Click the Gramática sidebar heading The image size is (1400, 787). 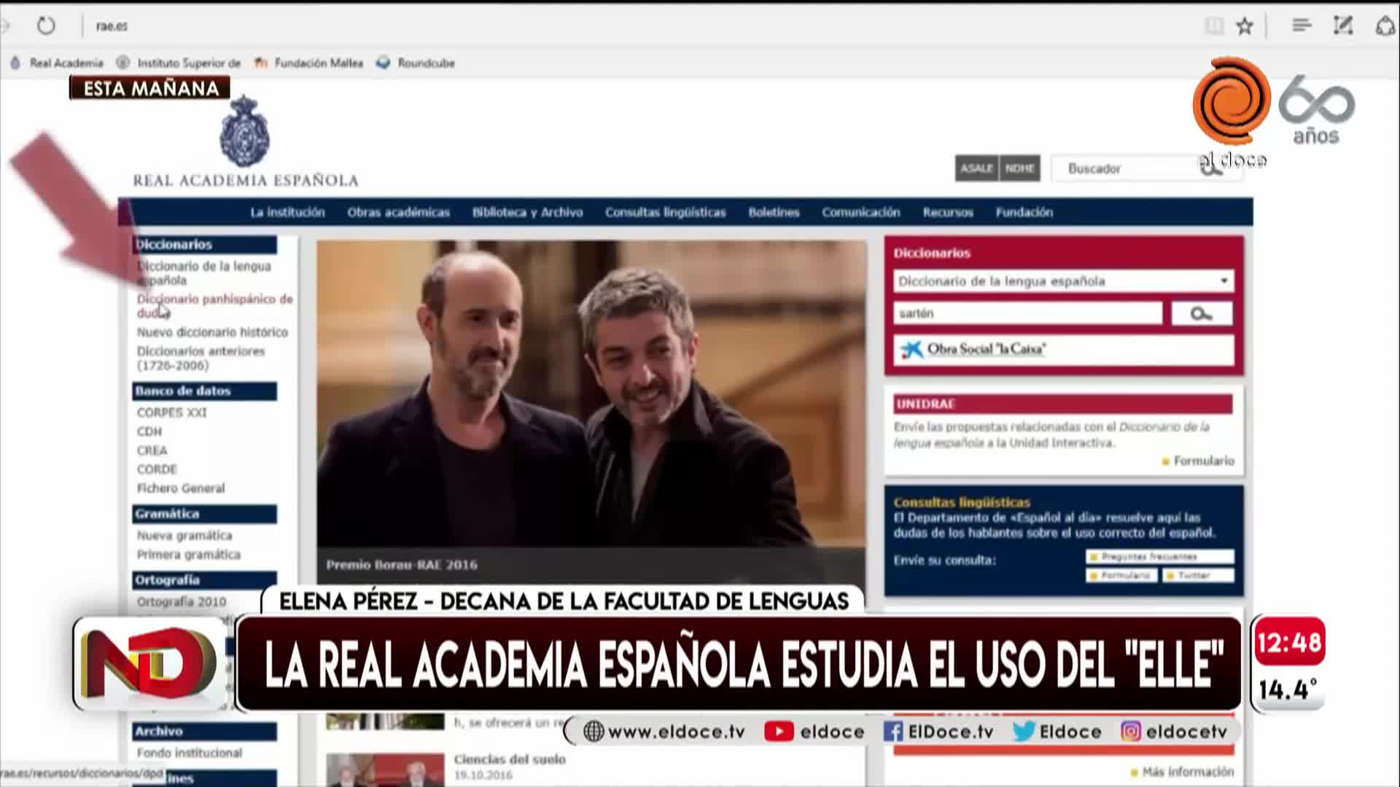pos(205,514)
